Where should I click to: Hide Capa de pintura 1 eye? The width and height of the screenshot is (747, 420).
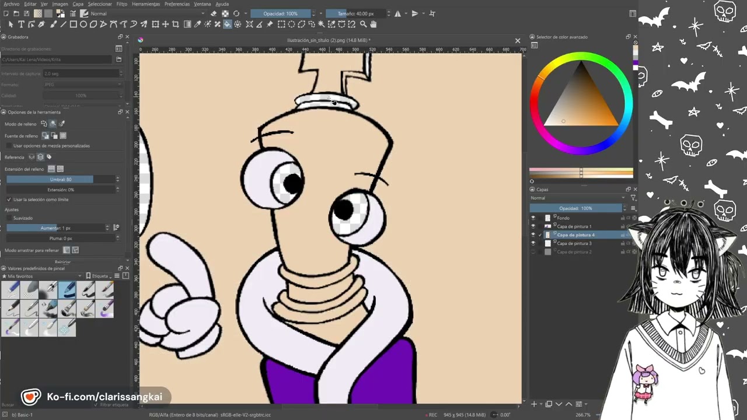533,226
